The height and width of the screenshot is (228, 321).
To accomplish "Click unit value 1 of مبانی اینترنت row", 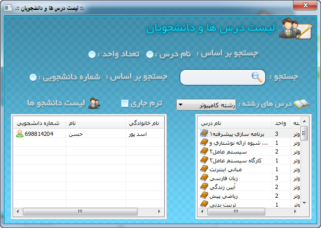I will click(x=277, y=169).
